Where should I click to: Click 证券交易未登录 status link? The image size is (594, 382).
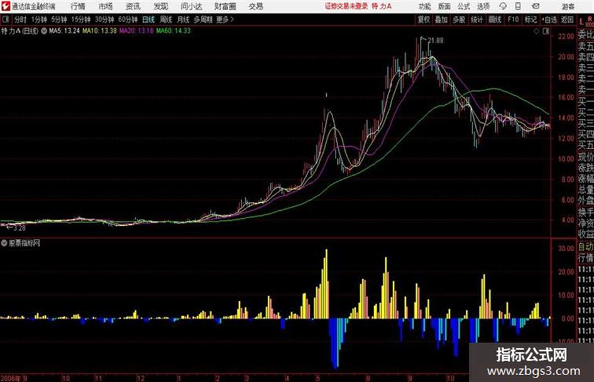pos(346,6)
